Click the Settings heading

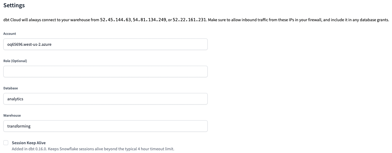click(x=14, y=5)
